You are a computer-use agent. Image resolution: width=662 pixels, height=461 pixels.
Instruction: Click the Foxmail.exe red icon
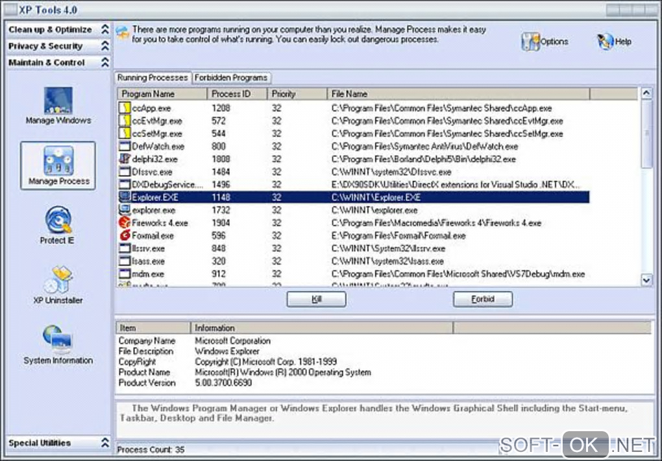pyautogui.click(x=125, y=235)
